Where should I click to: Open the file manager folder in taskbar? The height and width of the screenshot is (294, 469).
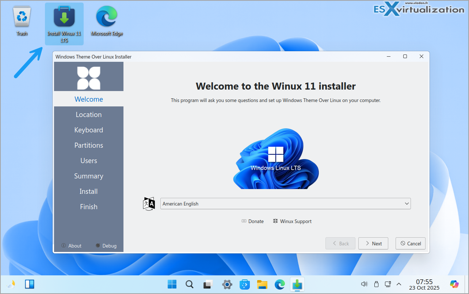pyautogui.click(x=262, y=284)
